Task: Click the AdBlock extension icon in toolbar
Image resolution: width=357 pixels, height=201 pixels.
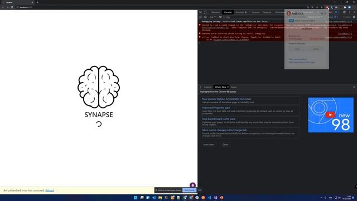Action: click(x=327, y=7)
